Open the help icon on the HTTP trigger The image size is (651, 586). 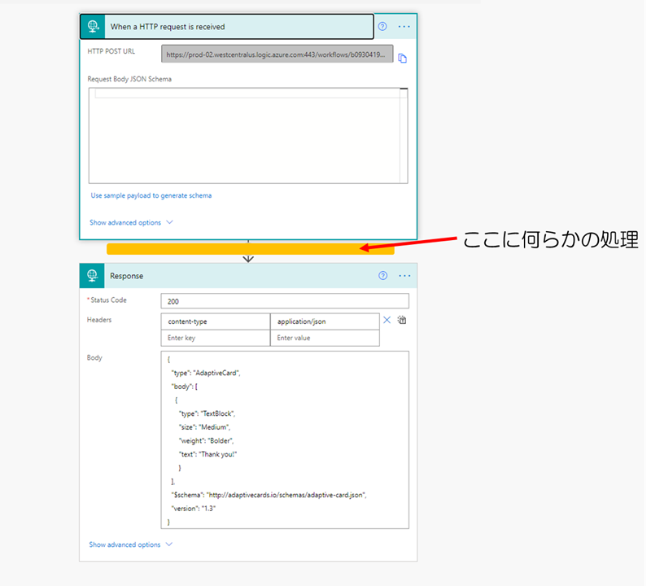[x=382, y=26]
